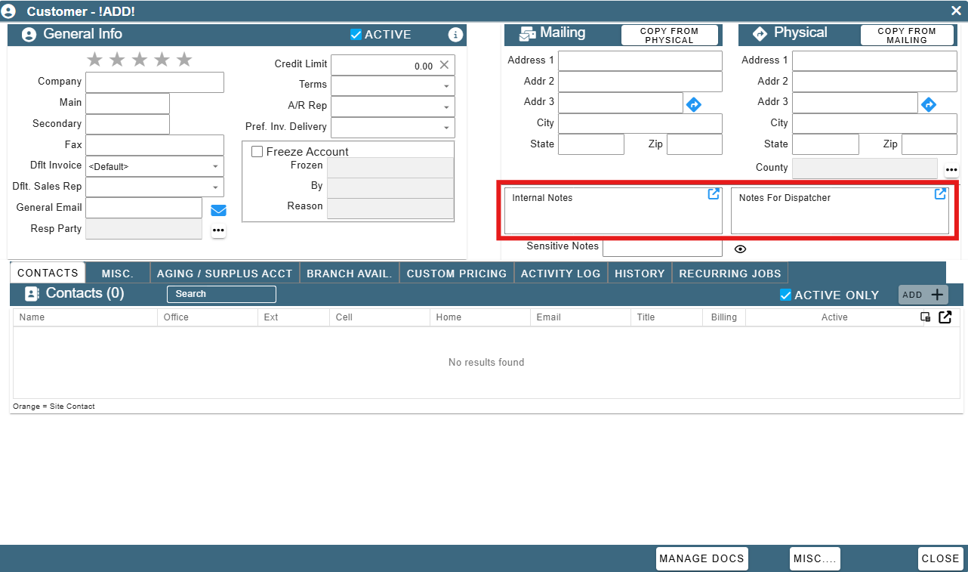Click the contacts grid column chooser icon
Viewport: 968px width, 572px height.
coord(925,317)
